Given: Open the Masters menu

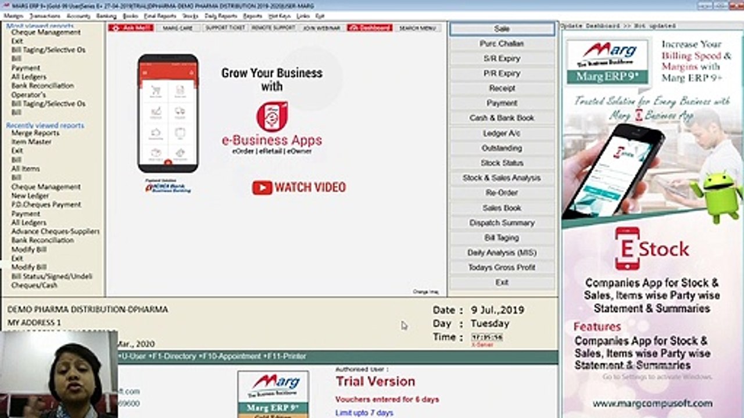Looking at the screenshot, I should click(13, 16).
